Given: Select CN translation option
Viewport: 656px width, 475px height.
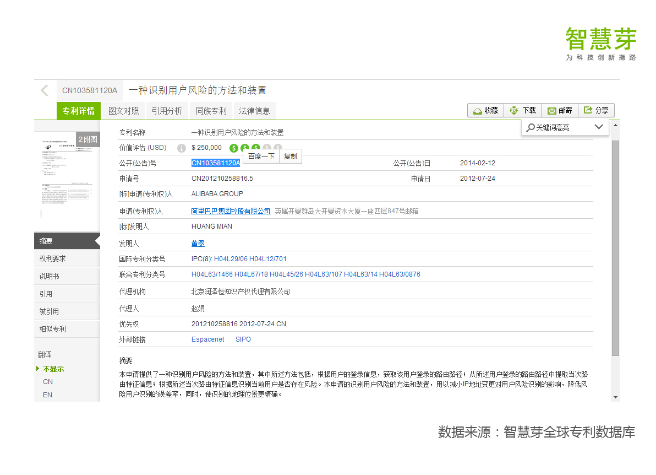Looking at the screenshot, I should click(x=48, y=382).
